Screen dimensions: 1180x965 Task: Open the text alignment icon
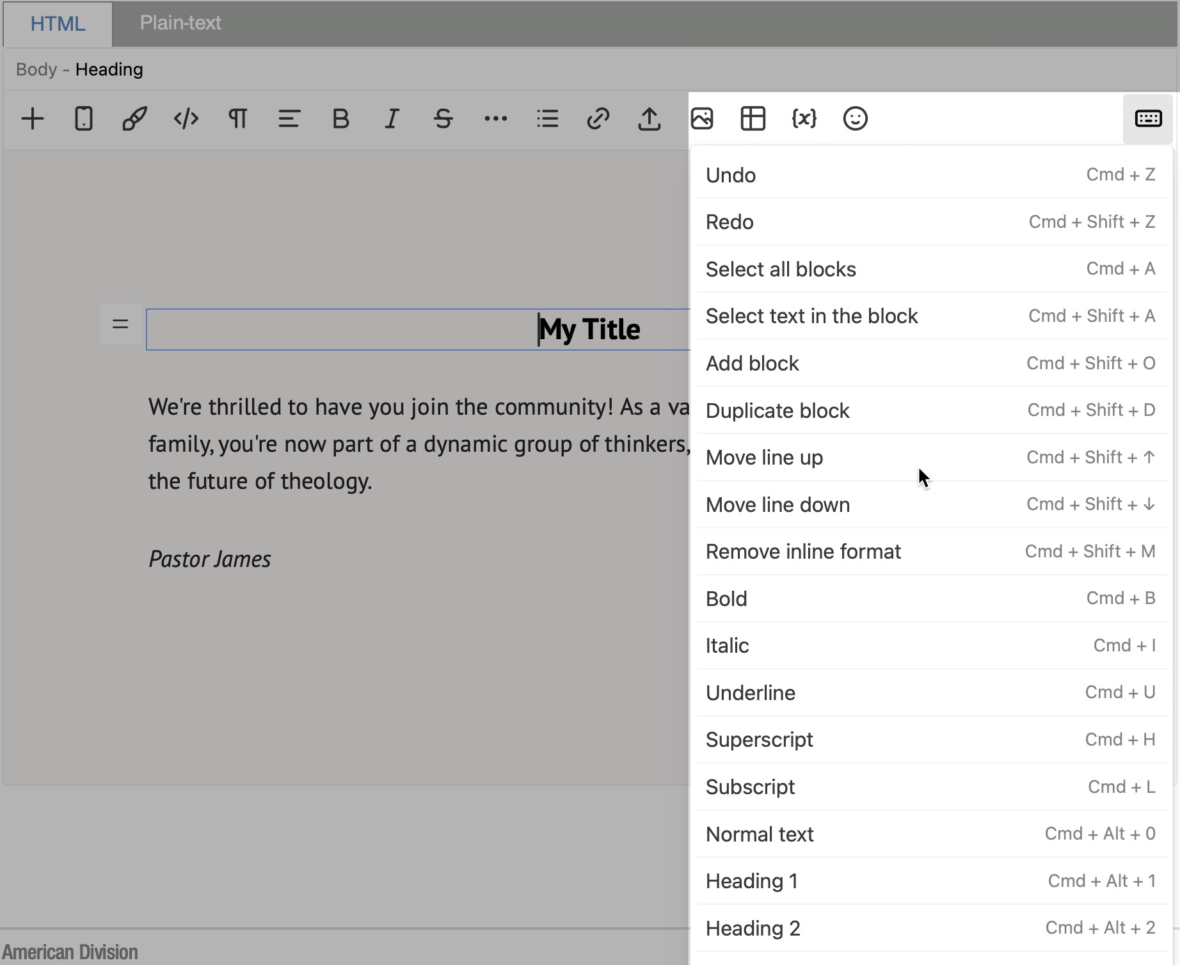point(289,119)
